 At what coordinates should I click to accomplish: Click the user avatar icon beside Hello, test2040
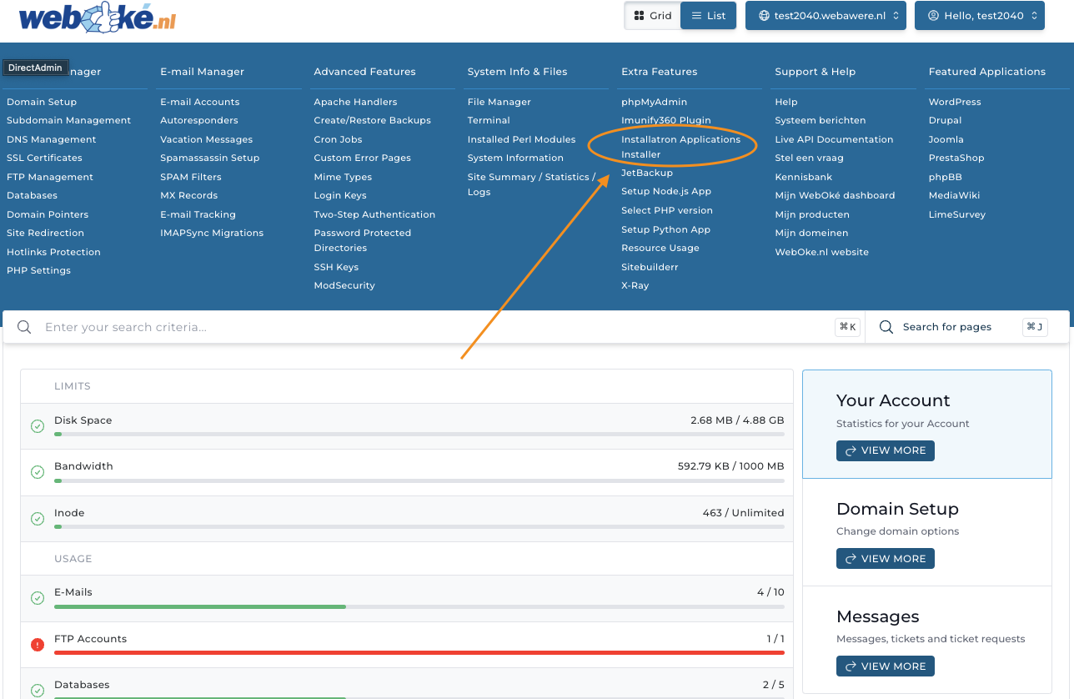934,16
